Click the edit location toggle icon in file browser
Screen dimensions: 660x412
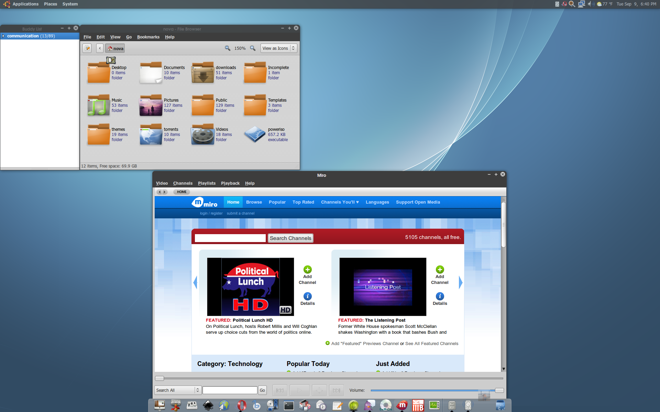tap(87, 48)
